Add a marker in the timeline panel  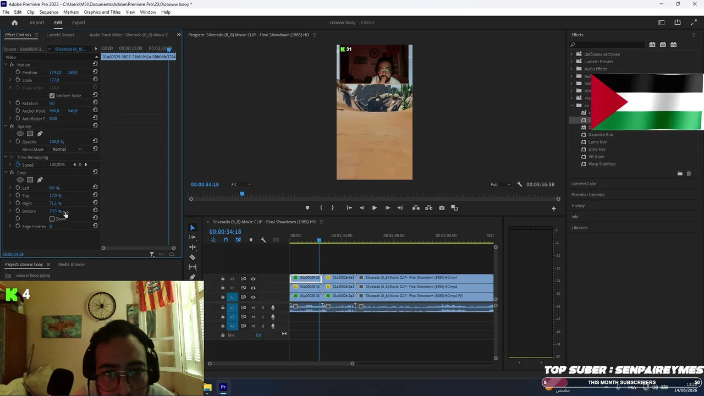251,240
